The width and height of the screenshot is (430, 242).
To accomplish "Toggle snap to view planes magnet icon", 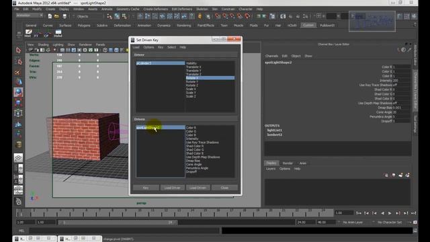I will (x=240, y=16).
